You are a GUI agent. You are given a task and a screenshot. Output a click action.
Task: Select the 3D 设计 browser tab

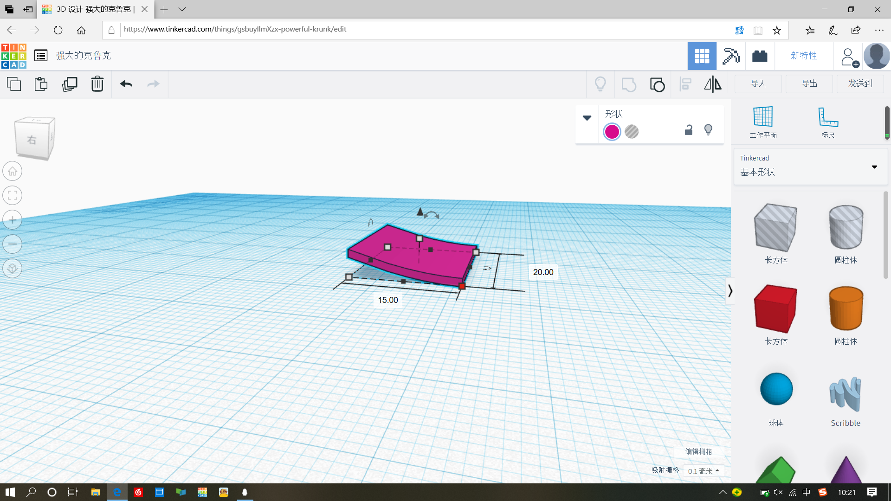pos(95,9)
